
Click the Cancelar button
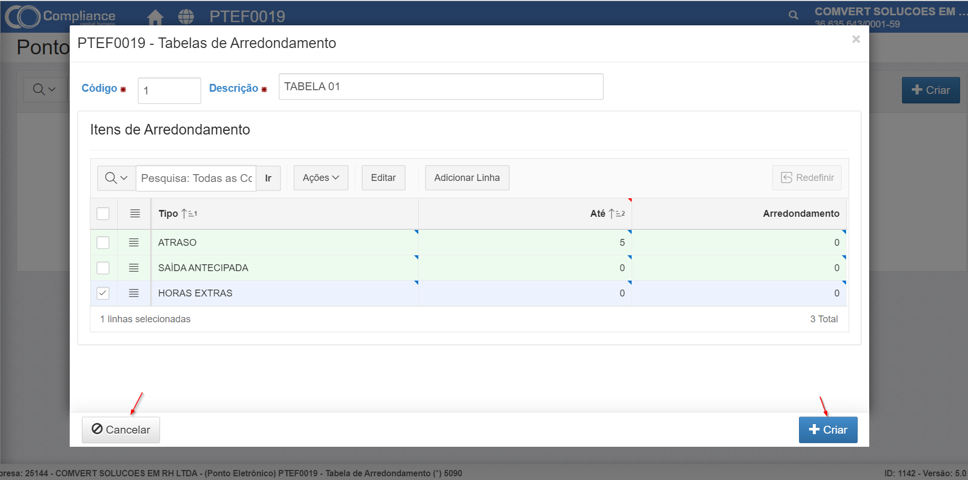pos(121,430)
